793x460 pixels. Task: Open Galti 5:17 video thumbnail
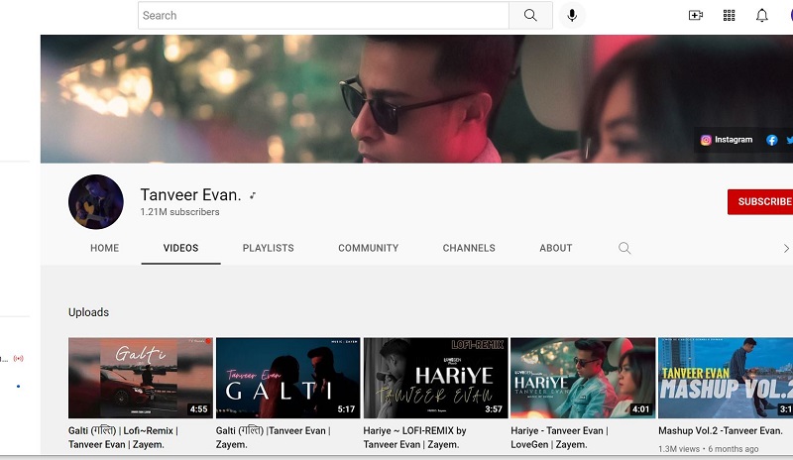[x=288, y=378]
